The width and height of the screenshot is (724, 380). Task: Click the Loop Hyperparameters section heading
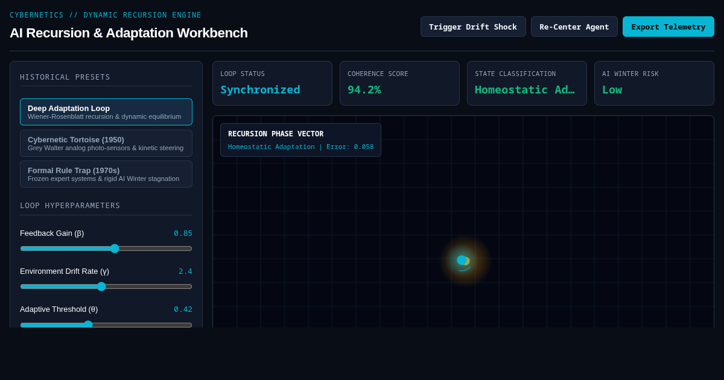tap(70, 206)
